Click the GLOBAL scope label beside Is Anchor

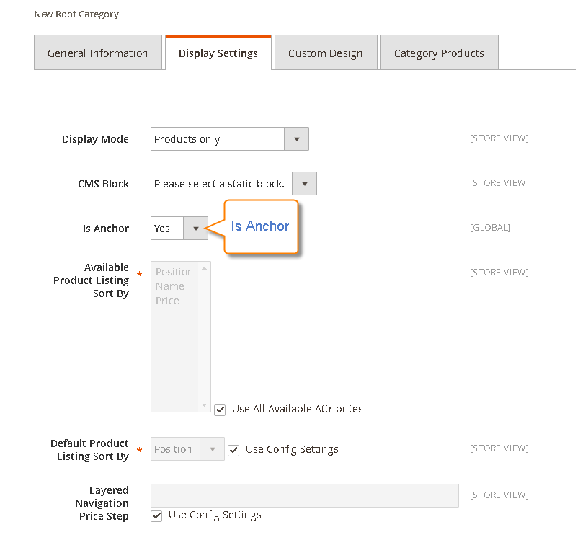click(490, 227)
